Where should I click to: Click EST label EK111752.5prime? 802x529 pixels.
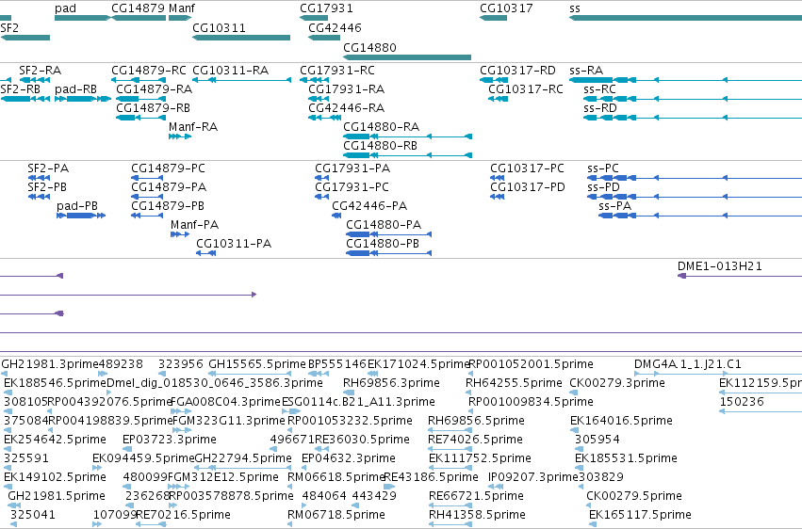click(x=480, y=458)
